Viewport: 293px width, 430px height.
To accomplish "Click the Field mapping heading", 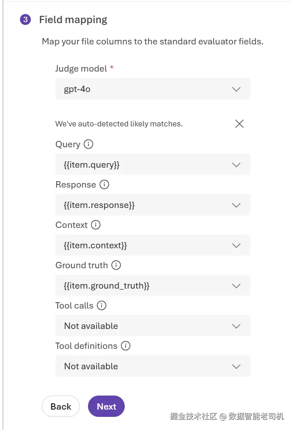I will pos(73,20).
